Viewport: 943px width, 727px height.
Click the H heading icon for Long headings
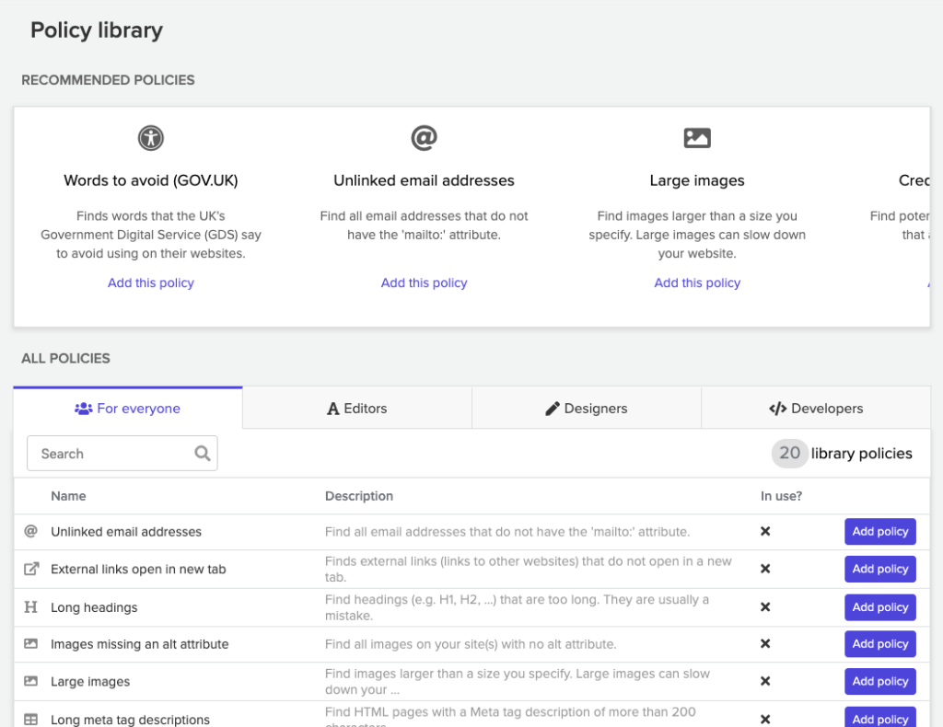point(30,606)
